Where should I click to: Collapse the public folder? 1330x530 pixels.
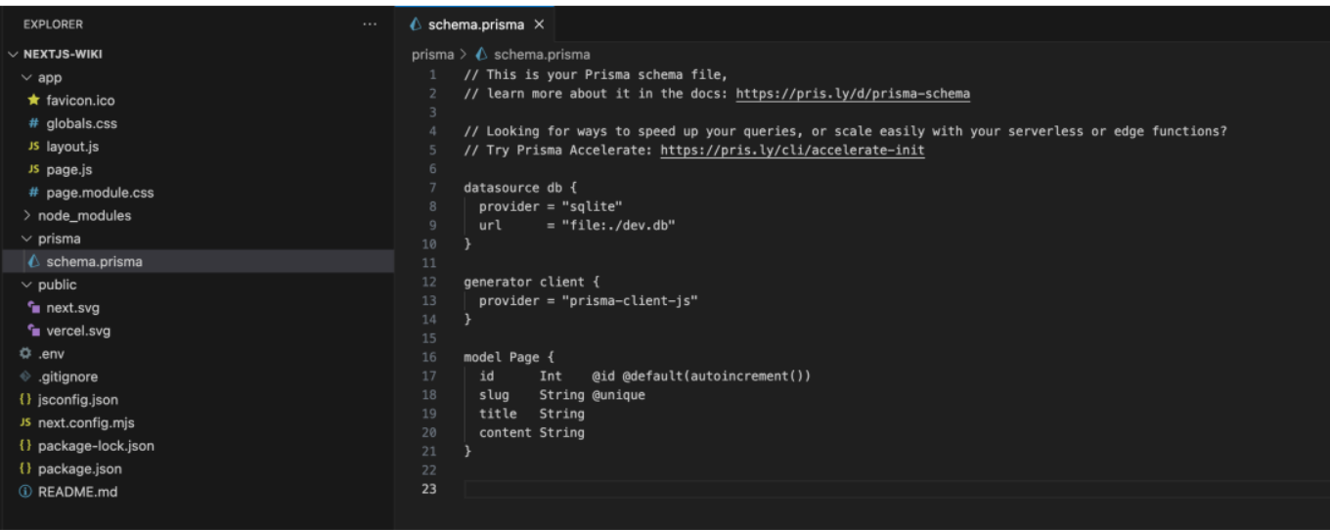(26, 285)
